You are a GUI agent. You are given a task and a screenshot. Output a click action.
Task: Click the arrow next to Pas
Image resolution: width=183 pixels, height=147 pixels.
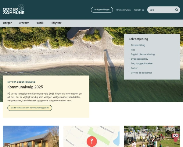click(x=129, y=50)
